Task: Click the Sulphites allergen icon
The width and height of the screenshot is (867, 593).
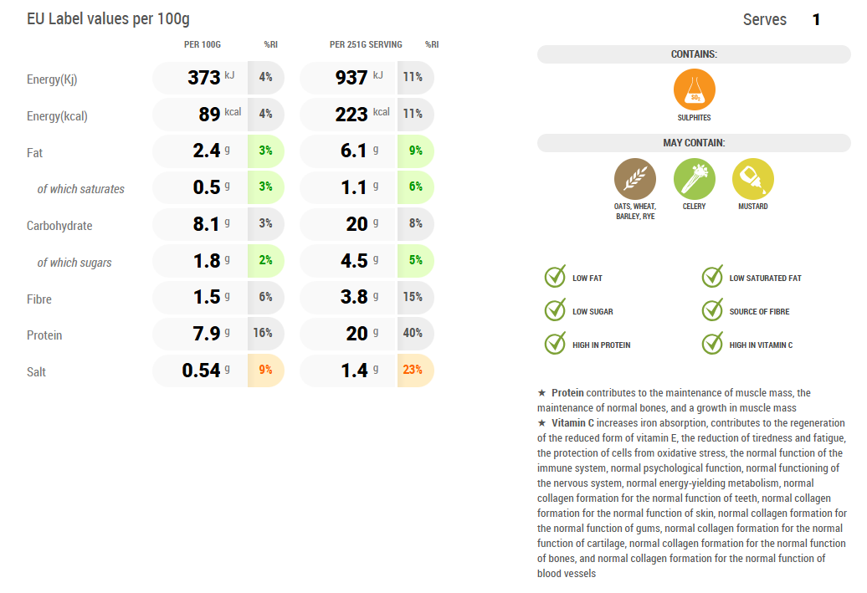Action: (x=694, y=89)
